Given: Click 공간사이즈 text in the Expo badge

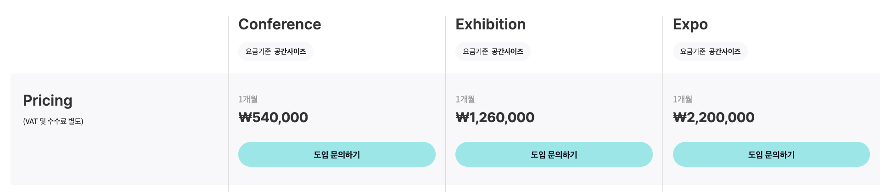Looking at the screenshot, I should (724, 51).
